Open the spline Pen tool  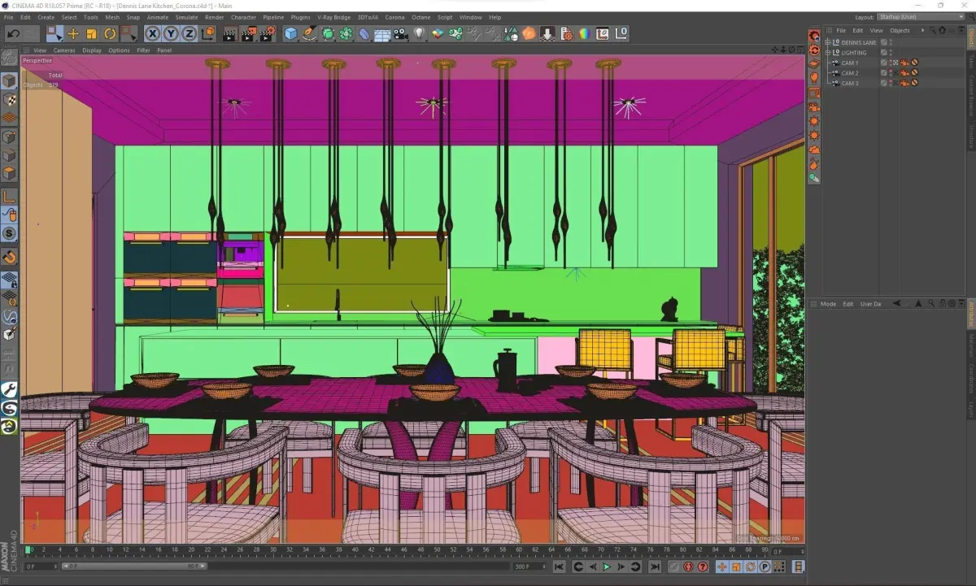pyautogui.click(x=309, y=33)
